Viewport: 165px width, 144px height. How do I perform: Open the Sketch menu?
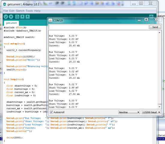(x=20, y=11)
